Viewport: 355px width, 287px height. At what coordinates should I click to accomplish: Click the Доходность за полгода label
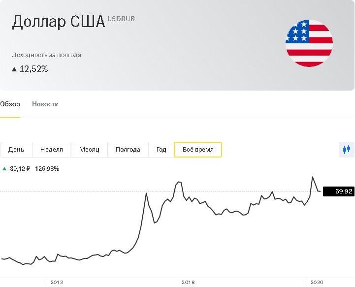46,55
